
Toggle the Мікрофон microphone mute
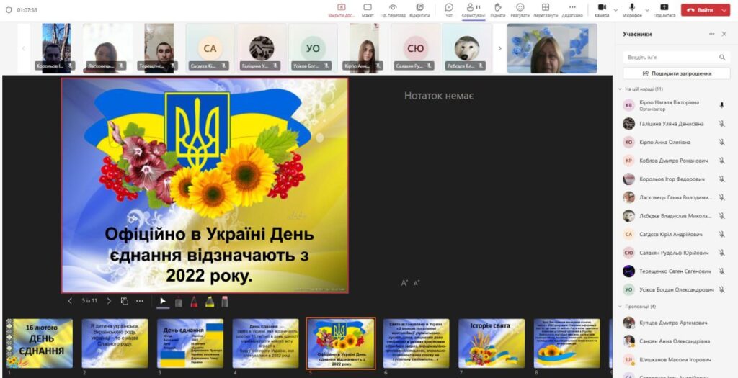631,9
